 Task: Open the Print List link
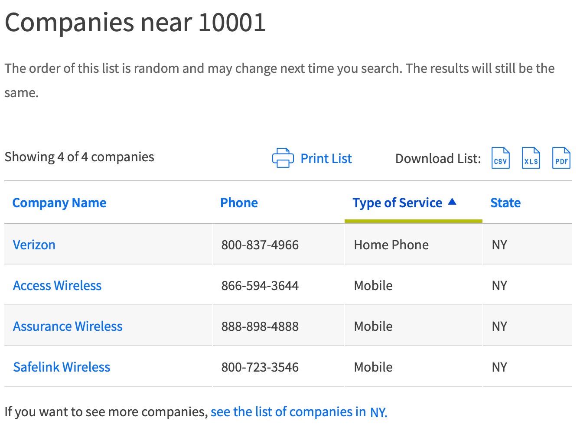pyautogui.click(x=326, y=158)
